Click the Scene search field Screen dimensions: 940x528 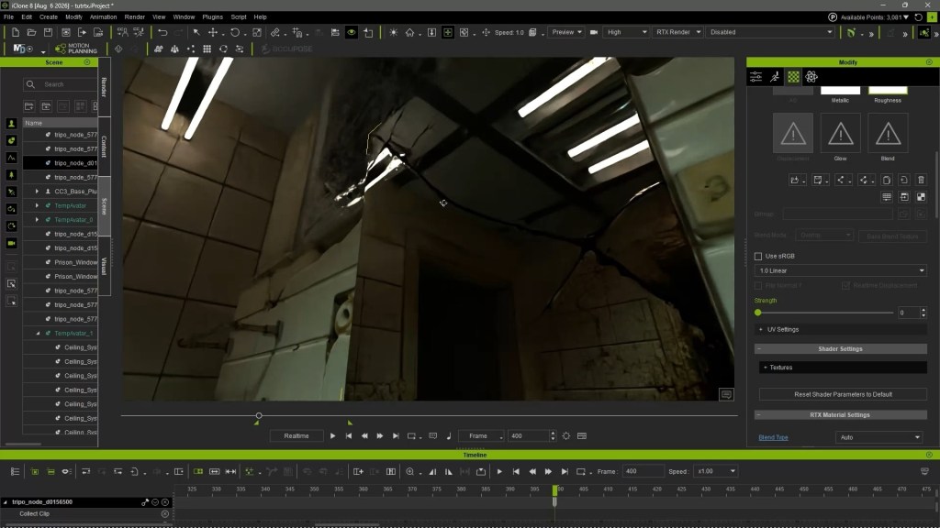60,84
